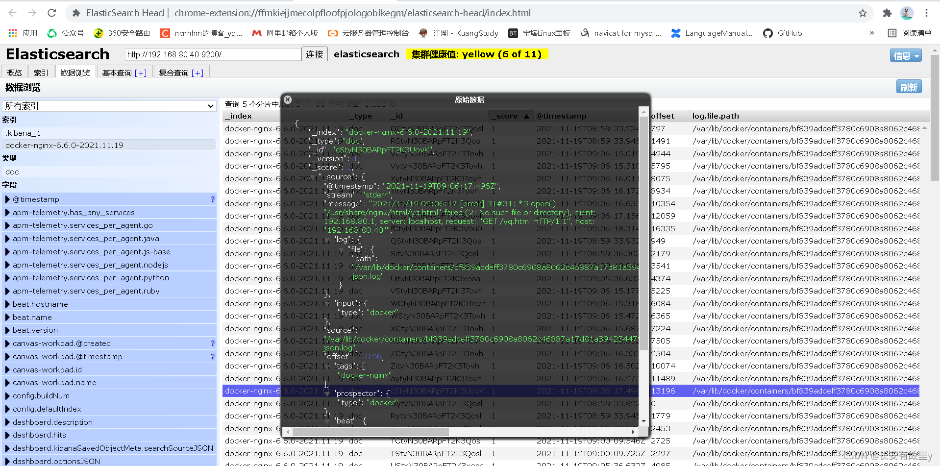Reload the ElasticSearch Head page
Image resolution: width=940 pixels, height=466 pixels.
(x=52, y=13)
